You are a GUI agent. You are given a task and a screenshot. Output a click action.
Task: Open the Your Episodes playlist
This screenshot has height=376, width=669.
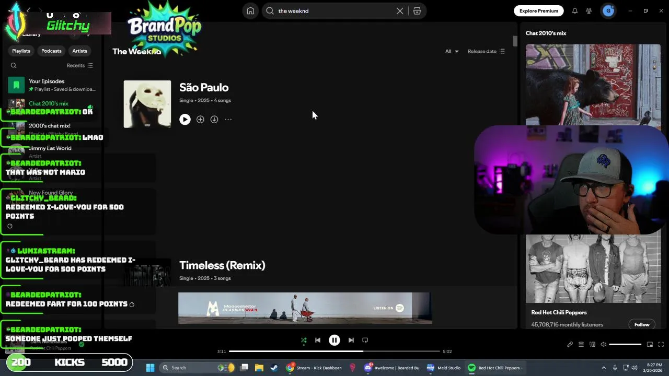(52, 85)
